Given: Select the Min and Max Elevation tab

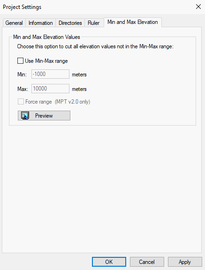Looking at the screenshot, I should coord(133,22).
